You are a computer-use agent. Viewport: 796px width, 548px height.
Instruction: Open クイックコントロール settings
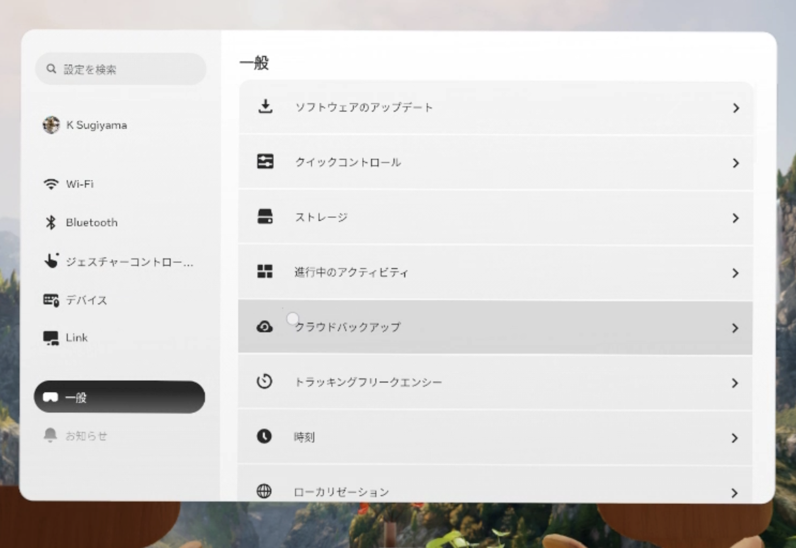495,162
